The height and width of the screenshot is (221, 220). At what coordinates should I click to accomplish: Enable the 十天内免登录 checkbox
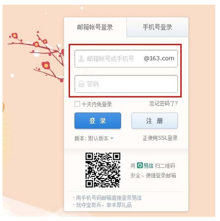77,104
